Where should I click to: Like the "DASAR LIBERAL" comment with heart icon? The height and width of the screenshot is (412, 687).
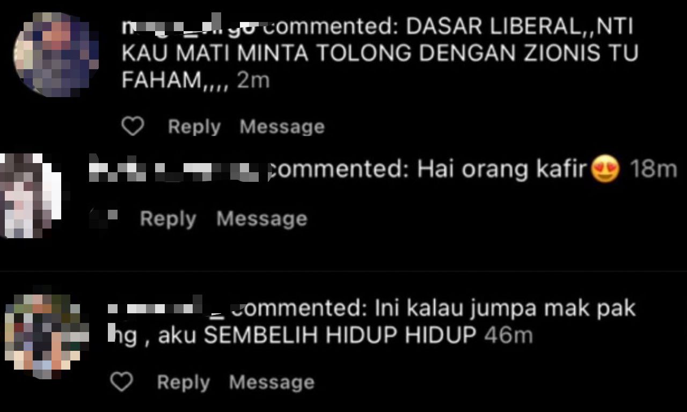pos(133,127)
